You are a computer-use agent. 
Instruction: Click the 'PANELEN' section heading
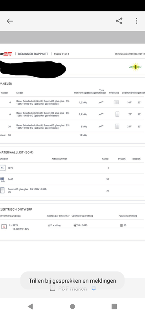point(6,84)
